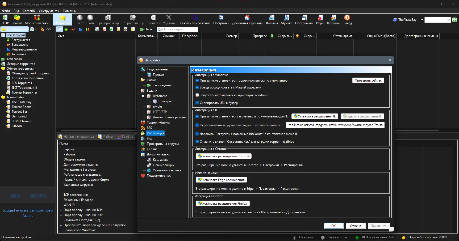Open the Поиск задач search options dropdown

(160, 29)
